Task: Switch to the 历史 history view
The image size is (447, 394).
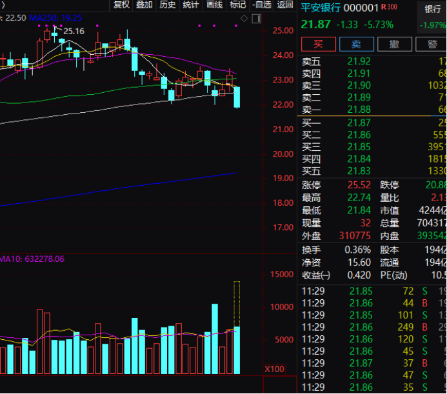Action: [x=168, y=5]
